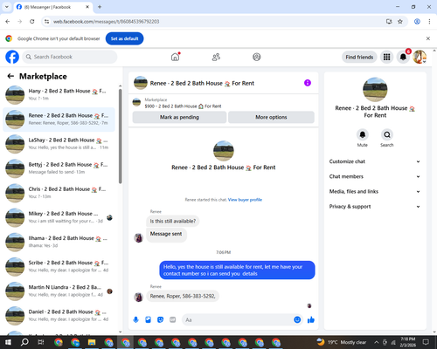Send a thumbs up like

pos(311,320)
